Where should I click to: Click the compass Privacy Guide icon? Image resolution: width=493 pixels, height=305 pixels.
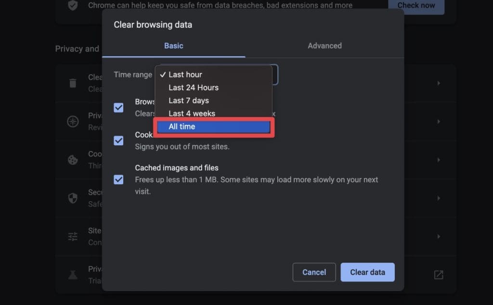pyautogui.click(x=73, y=121)
